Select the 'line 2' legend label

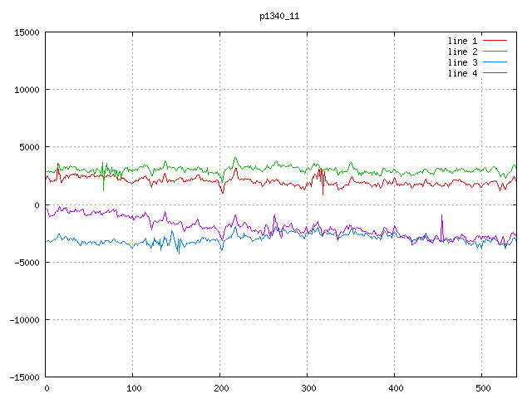[462, 52]
